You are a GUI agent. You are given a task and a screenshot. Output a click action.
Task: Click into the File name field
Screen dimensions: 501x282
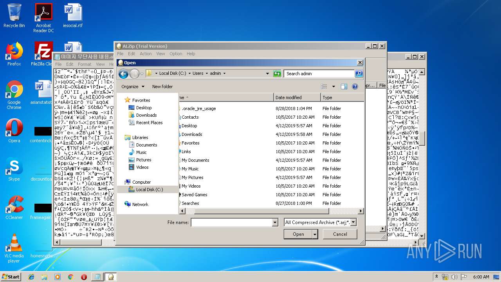tap(231, 222)
